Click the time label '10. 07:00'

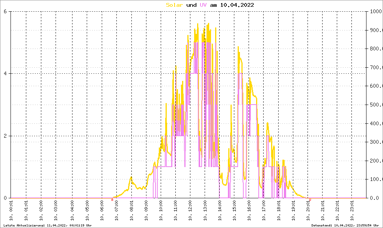116,211
